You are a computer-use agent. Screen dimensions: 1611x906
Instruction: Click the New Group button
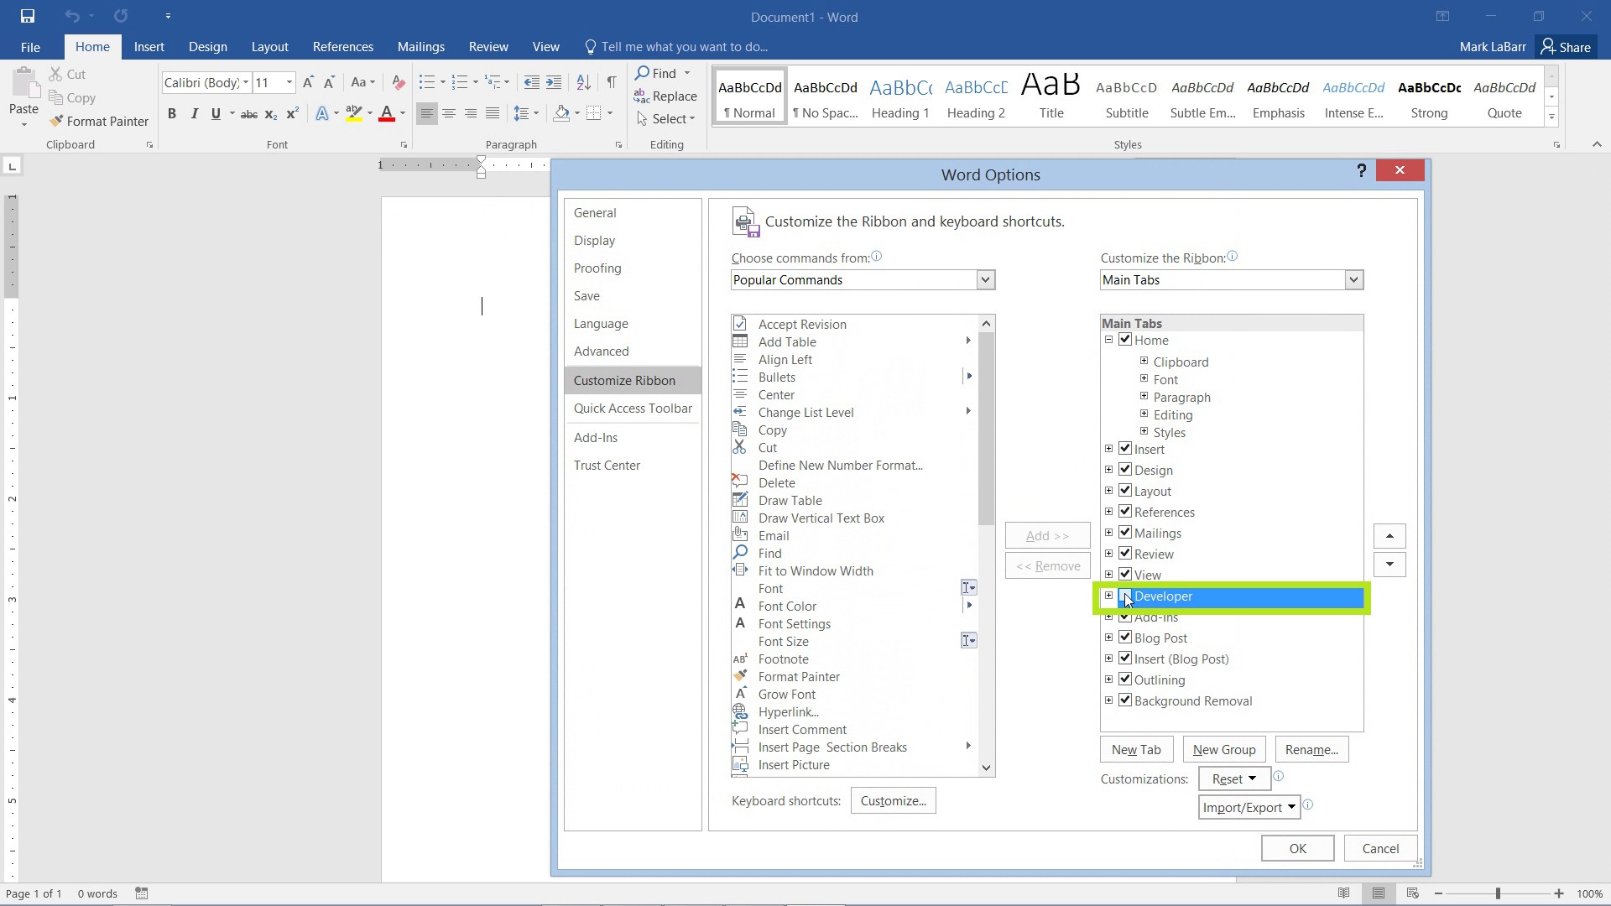1224,750
